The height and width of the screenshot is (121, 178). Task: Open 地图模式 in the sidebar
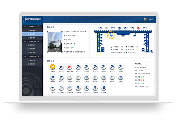click(x=32, y=30)
